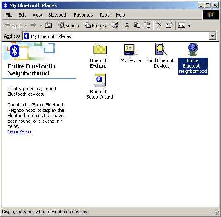Expand the Address bar dropdown
The image size is (221, 217).
coord(213,36)
